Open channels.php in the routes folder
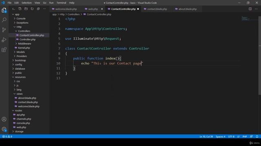This screenshot has width=261, height=146. [24, 119]
